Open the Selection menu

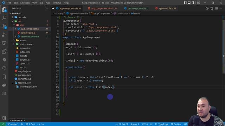[25, 3]
